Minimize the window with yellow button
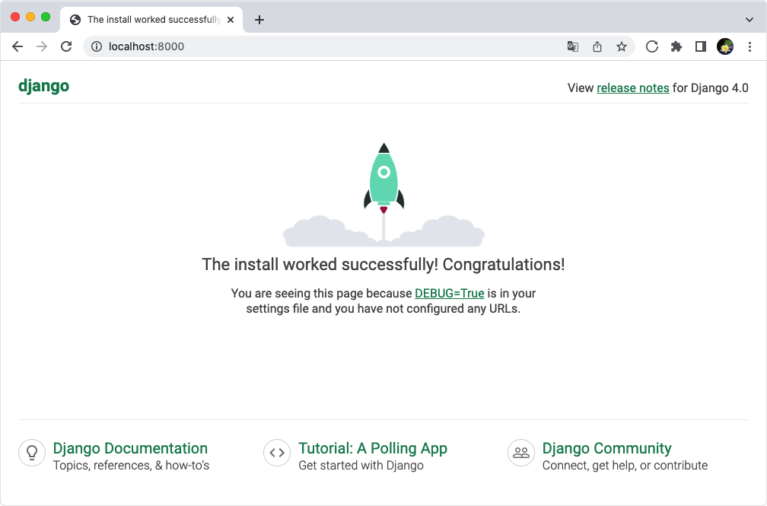Screen dimensions: 767x506 [30, 18]
